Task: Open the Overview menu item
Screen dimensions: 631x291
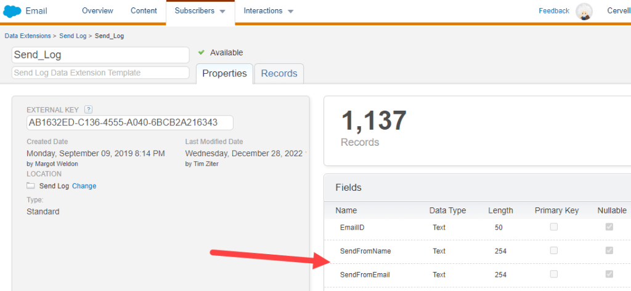Action: [97, 11]
